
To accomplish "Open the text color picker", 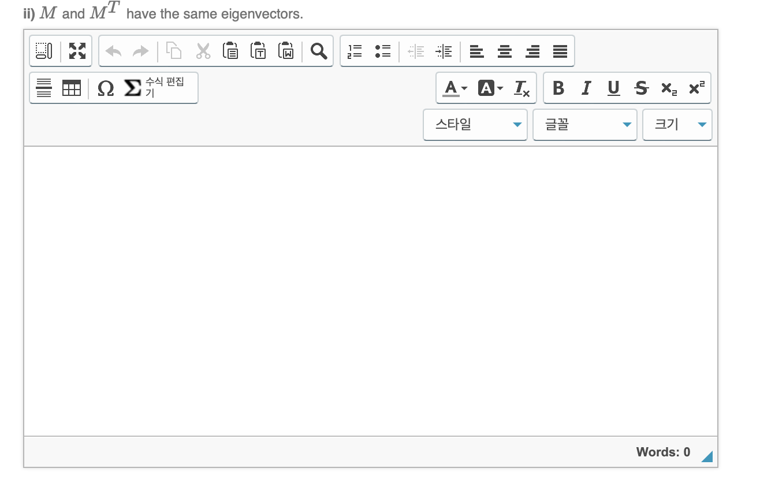I will (456, 88).
